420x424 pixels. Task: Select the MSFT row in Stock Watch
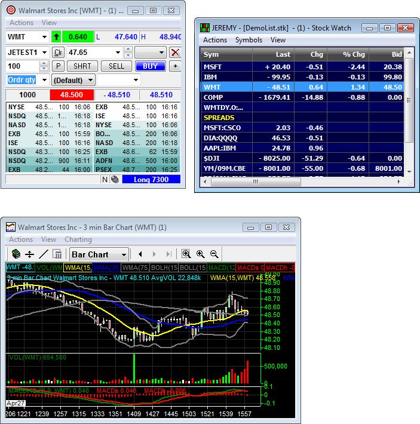click(302, 67)
